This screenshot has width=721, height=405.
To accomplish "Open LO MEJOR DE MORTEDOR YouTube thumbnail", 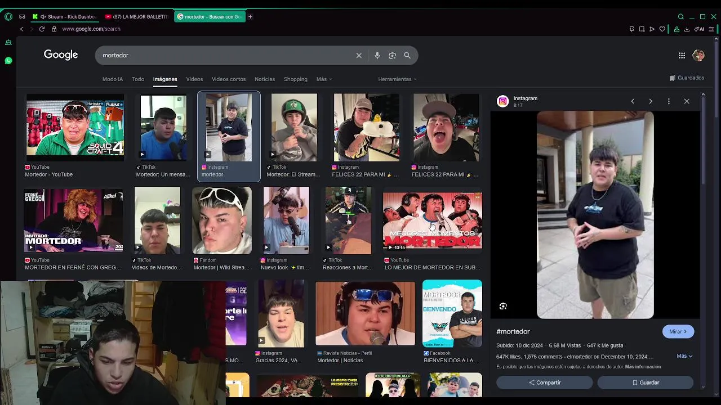I will (433, 220).
